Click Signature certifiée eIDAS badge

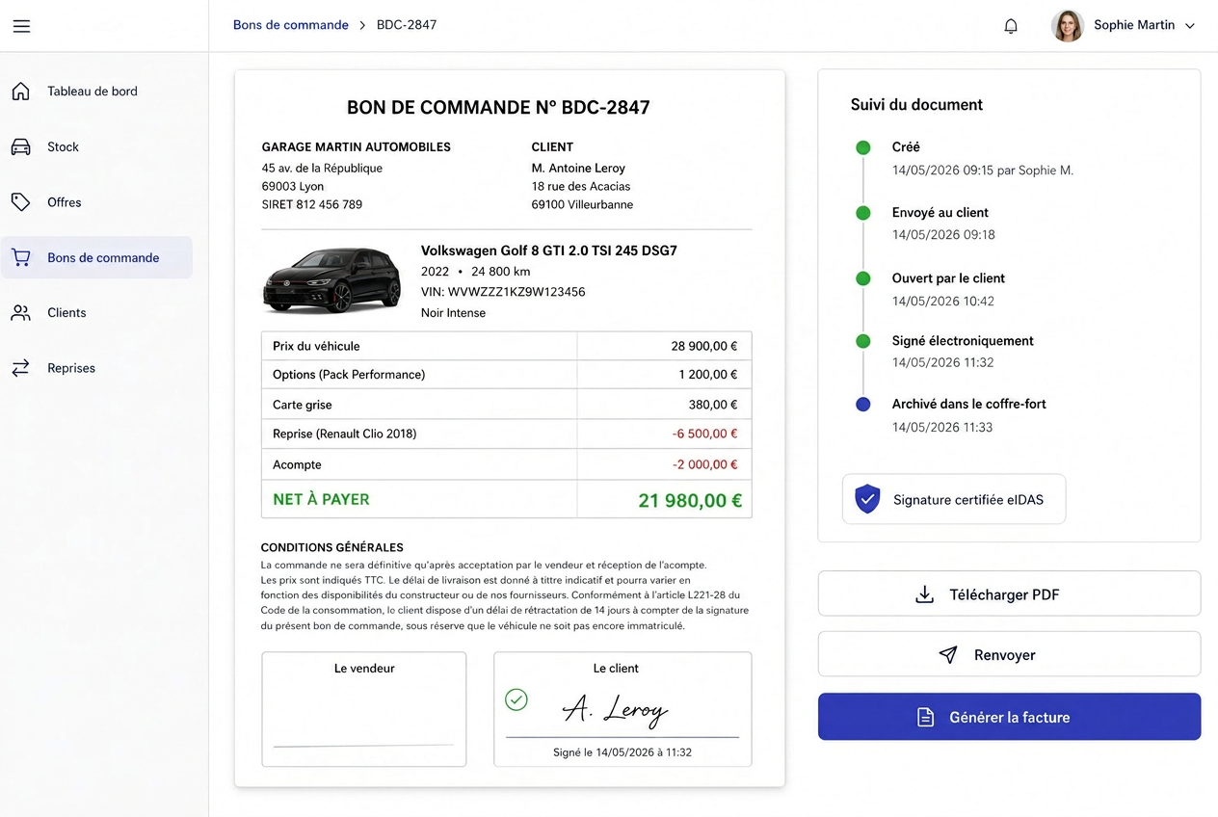click(x=954, y=499)
